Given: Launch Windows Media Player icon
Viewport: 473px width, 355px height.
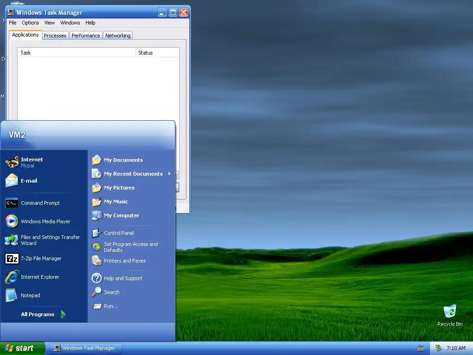Looking at the screenshot, I should click(x=12, y=221).
